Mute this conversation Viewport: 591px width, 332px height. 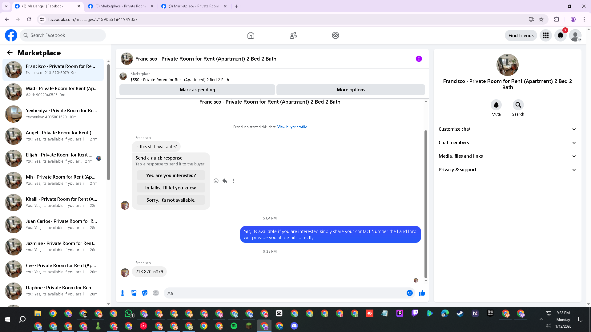[x=496, y=105]
